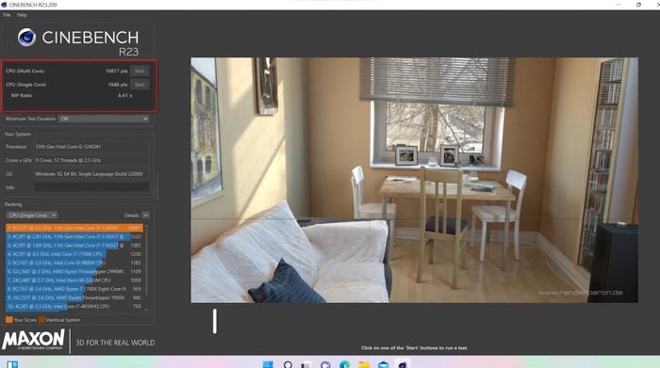This screenshot has height=368, width=660.
Task: Select the Intel Core i7-7700K ranking row
Action: pos(74,254)
